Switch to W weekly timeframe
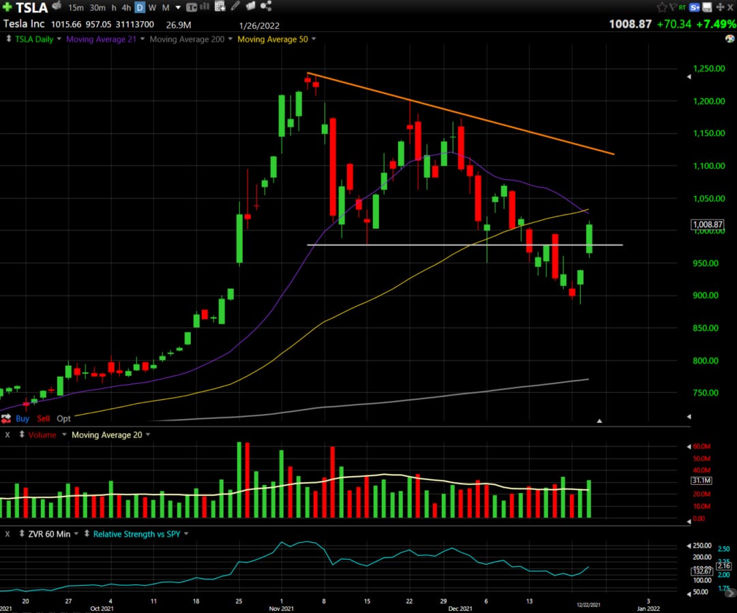737x613 pixels. [x=152, y=7]
